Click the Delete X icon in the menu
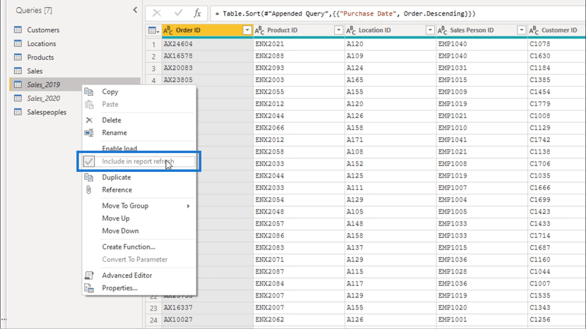 (89, 120)
